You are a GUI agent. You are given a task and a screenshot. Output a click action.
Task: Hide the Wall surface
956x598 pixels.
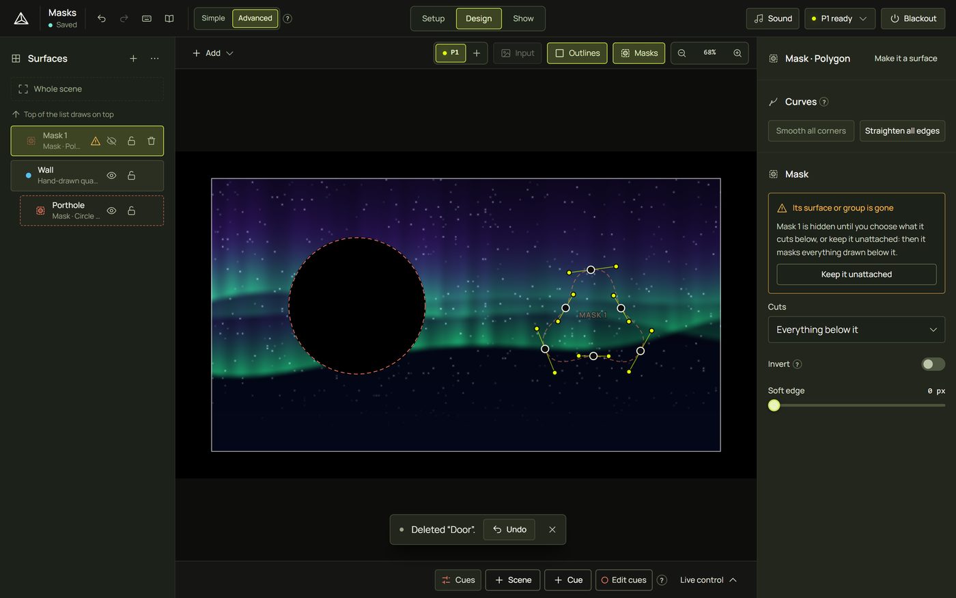coord(112,176)
